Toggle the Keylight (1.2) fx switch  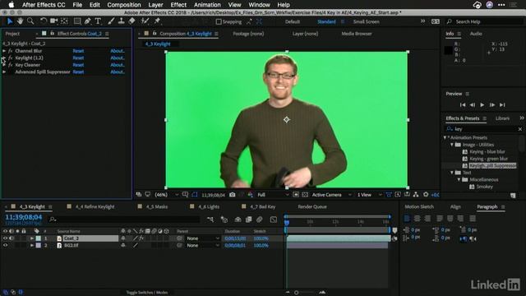(11, 58)
